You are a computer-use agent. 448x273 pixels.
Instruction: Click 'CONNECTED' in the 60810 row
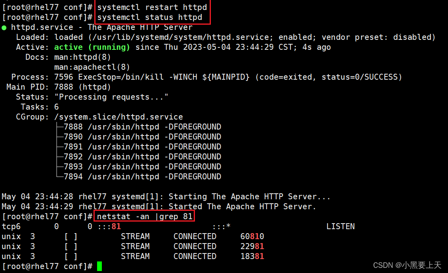pos(195,236)
